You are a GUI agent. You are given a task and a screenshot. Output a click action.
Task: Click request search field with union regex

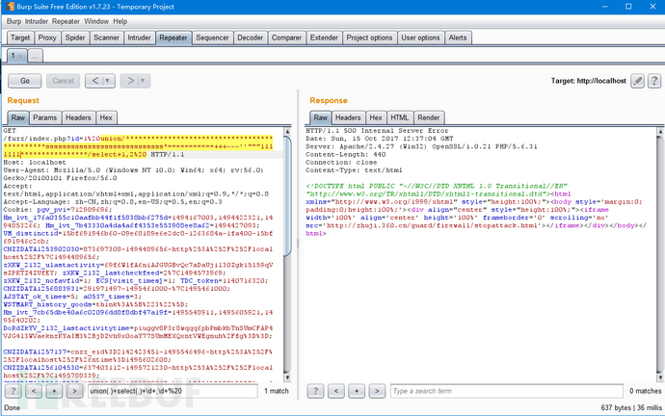coord(173,391)
